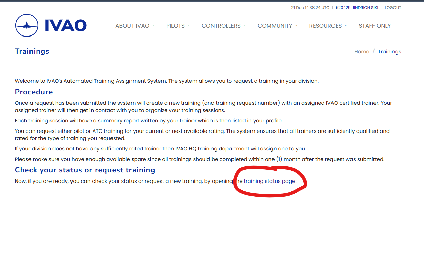This screenshot has width=424, height=265.
Task: Click the 'Check your status or request training' heading
Action: coord(85,170)
